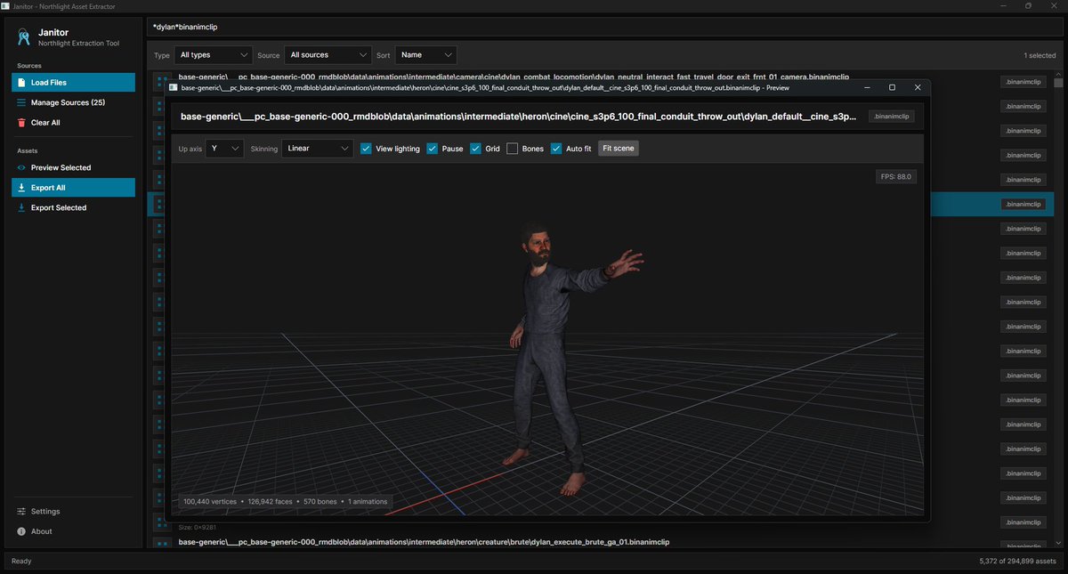This screenshot has height=574, width=1068.
Task: Click the asset path title inside the preview
Action: pyautogui.click(x=518, y=117)
